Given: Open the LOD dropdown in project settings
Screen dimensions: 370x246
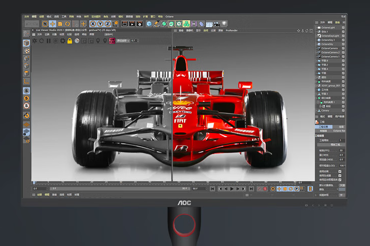Looking at the screenshot, I should point(341,165).
